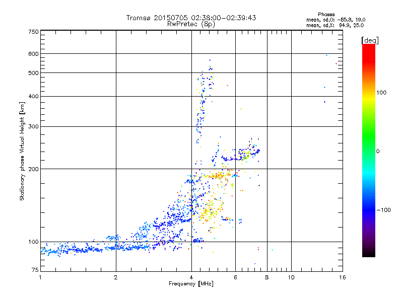This screenshot has height=302, width=403.
Task: Click the colorbar '100' tick label
Action: 381,93
